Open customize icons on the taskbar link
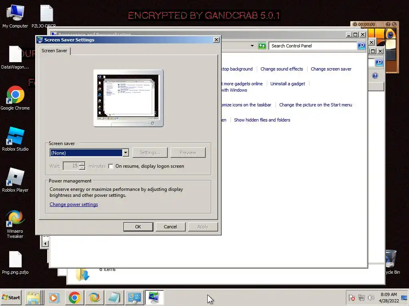The image size is (409, 306). coord(246,105)
